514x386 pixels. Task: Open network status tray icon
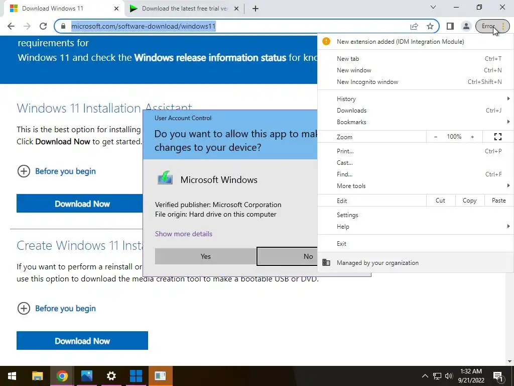pos(437,376)
